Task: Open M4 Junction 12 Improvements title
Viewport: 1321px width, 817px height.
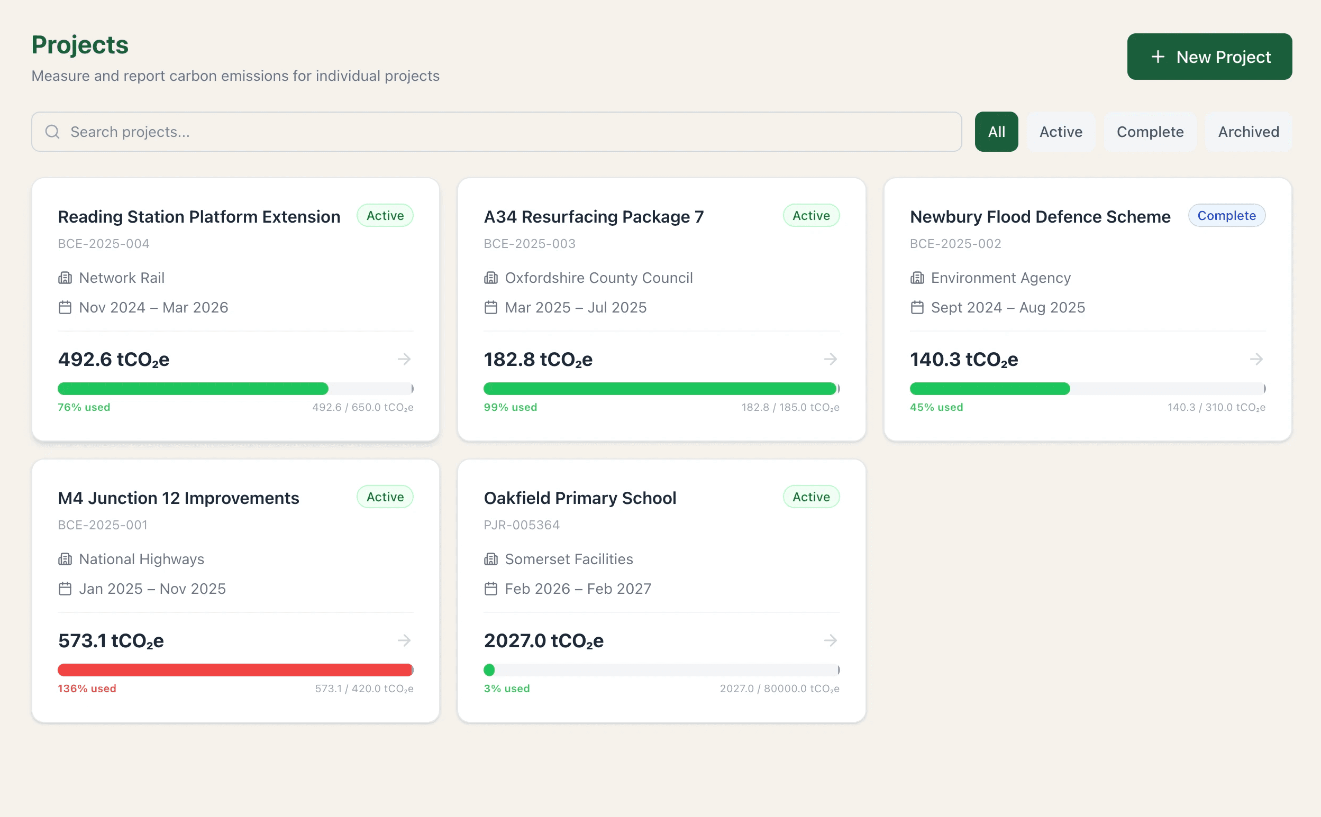Action: click(178, 498)
